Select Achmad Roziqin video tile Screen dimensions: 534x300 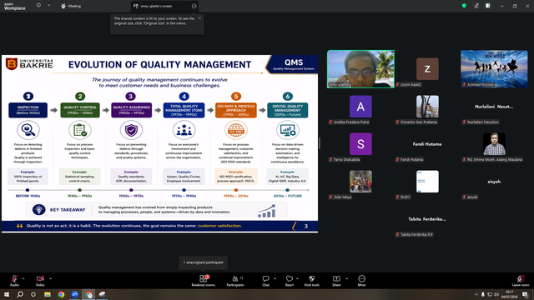click(494, 69)
